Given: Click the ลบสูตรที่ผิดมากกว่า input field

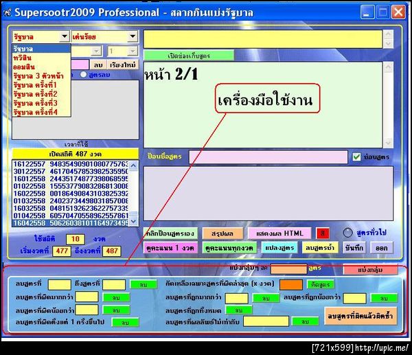Looking at the screenshot, I should (87, 297).
